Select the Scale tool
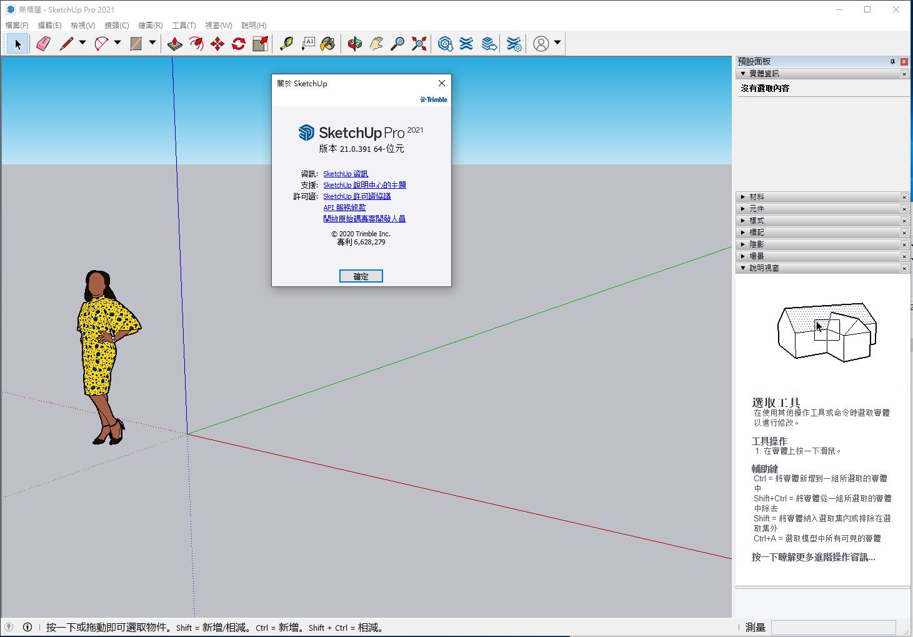 [x=260, y=44]
